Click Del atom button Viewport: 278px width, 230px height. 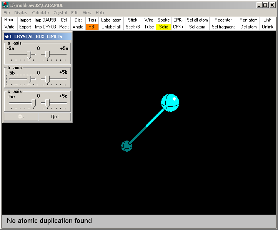[x=248, y=27]
